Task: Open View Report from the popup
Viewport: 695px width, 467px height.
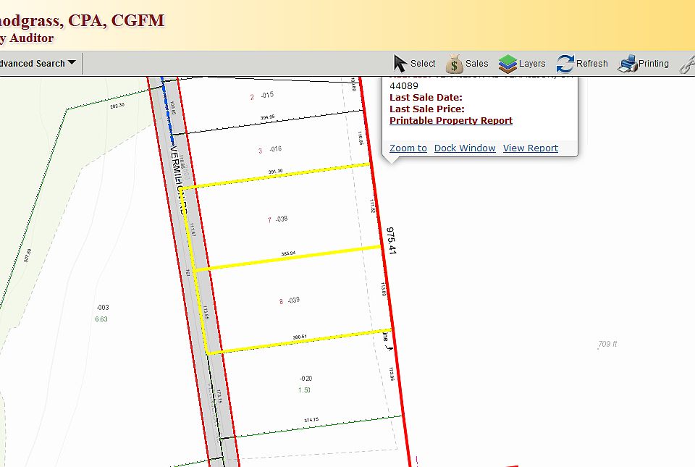Action: tap(530, 148)
